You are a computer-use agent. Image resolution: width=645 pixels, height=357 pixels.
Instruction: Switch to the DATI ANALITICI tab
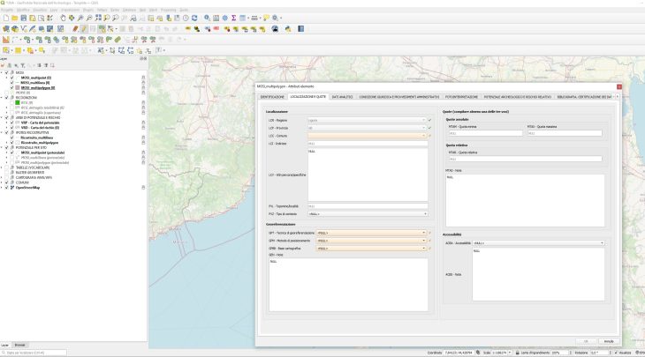(342, 96)
